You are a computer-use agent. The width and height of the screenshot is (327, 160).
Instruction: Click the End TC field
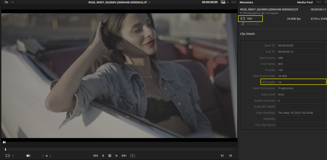(301, 52)
